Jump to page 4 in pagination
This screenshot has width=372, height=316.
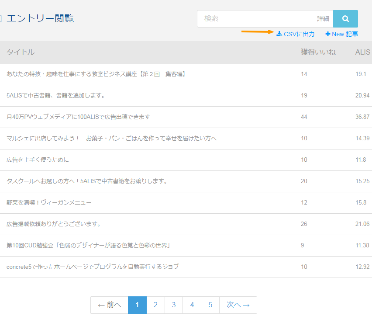192,305
